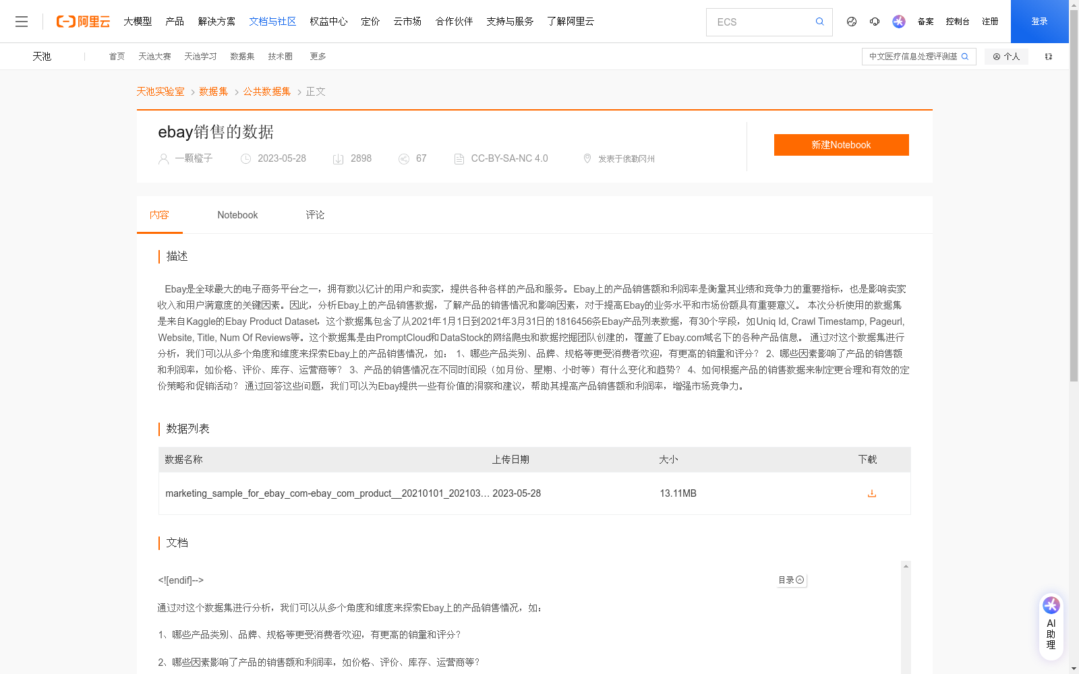The width and height of the screenshot is (1079, 674).
Task: Open the hamburger menu icon
Action: (x=22, y=22)
